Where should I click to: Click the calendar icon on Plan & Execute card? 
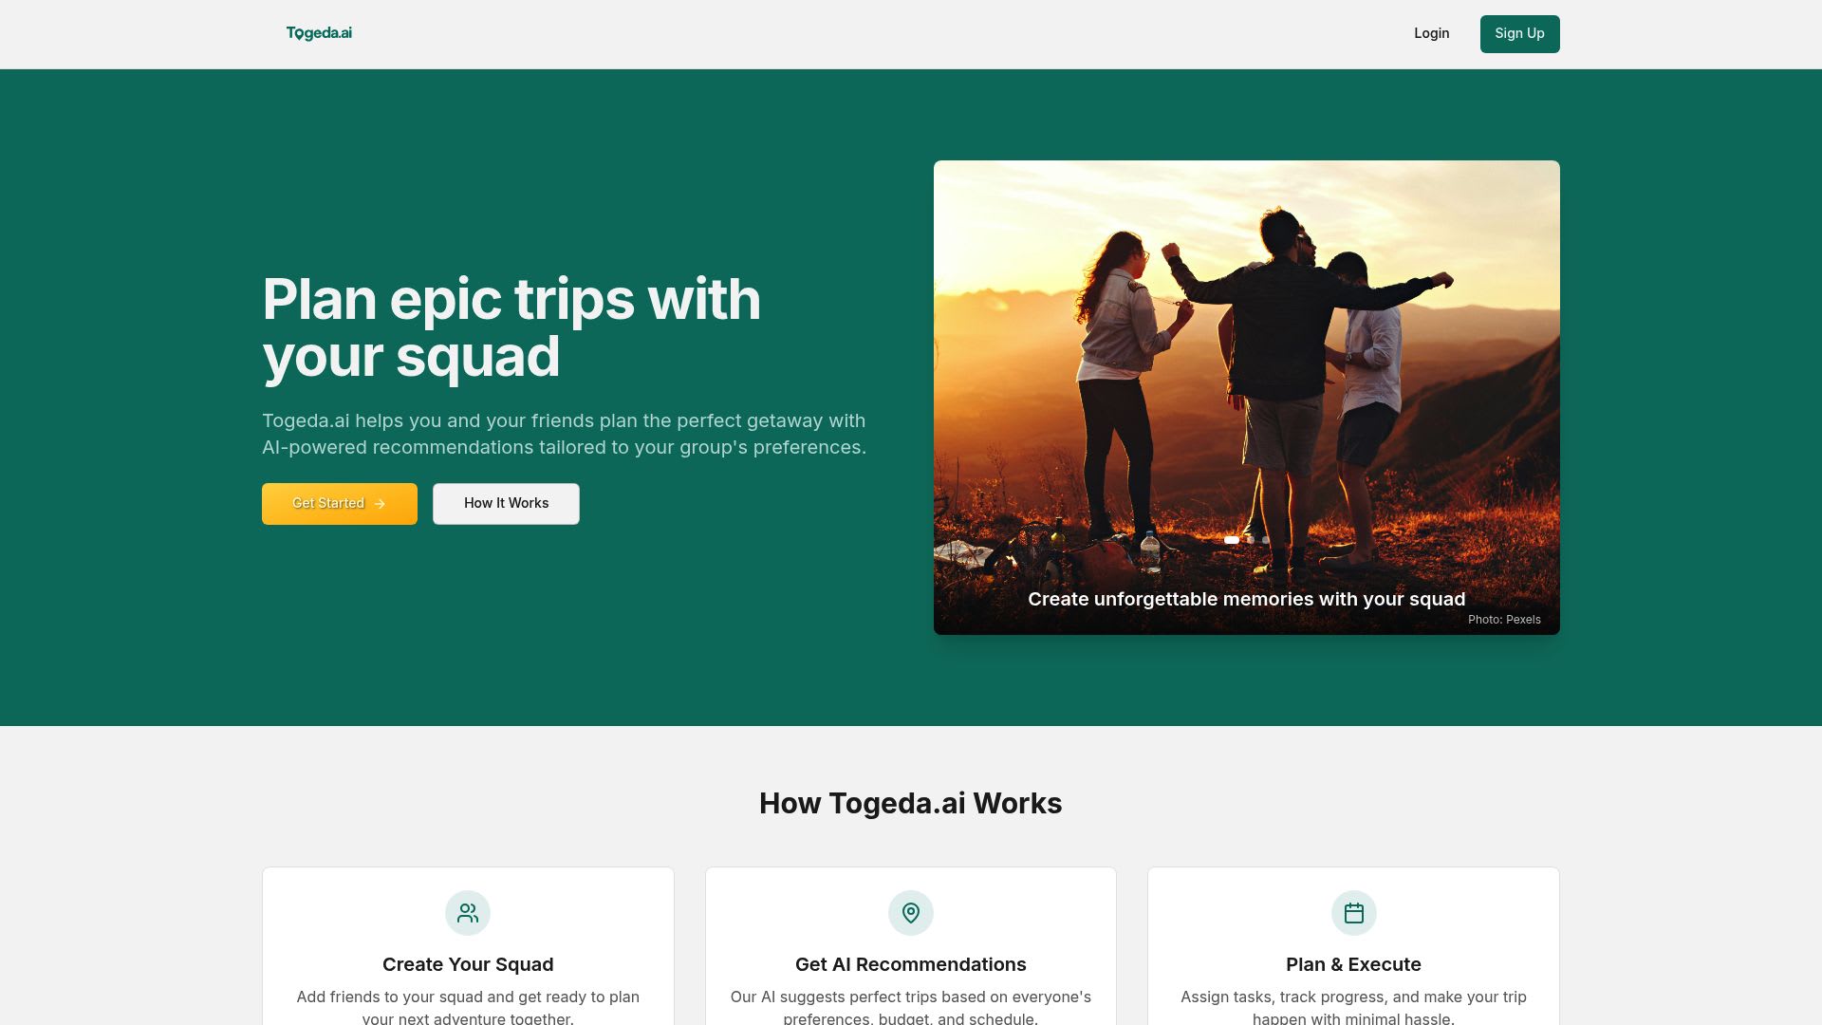[x=1353, y=913]
